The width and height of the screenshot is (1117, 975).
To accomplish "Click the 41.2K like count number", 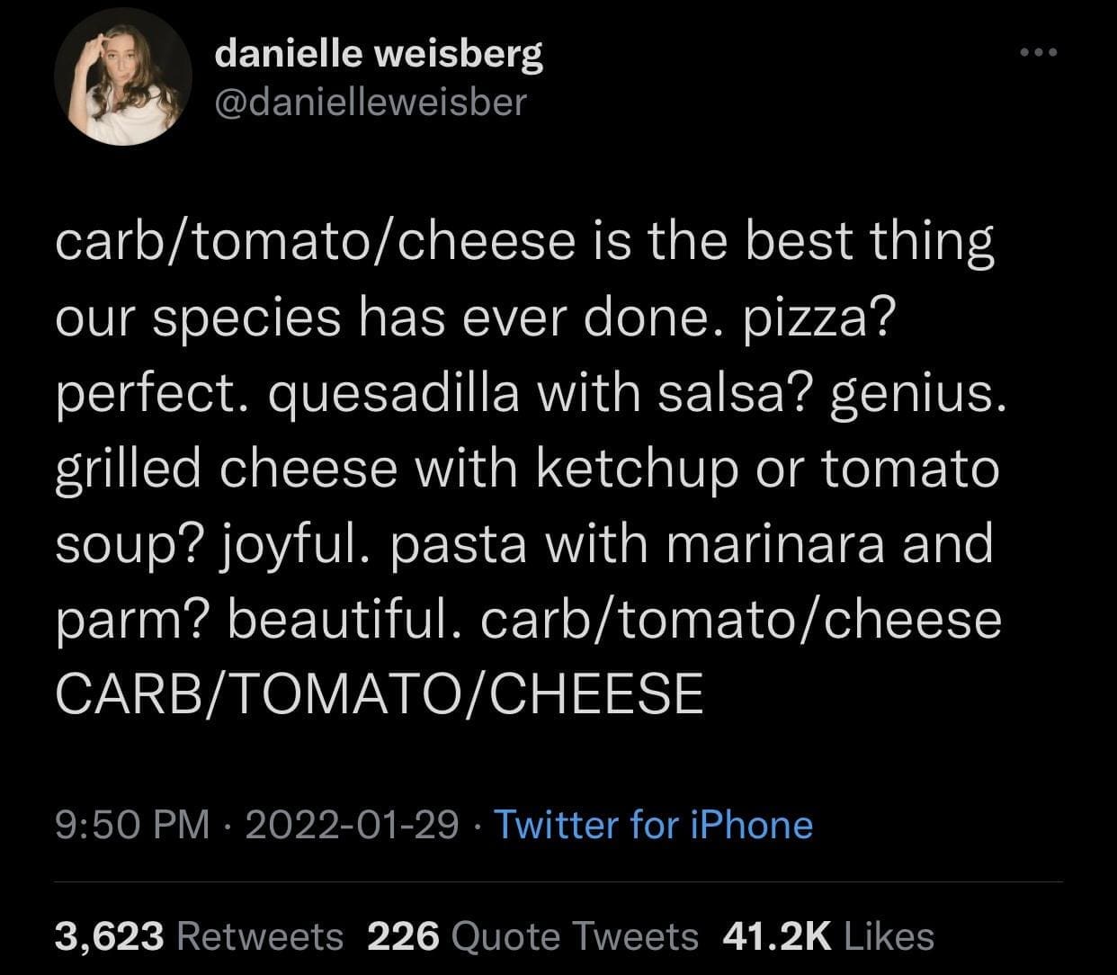I will [776, 936].
